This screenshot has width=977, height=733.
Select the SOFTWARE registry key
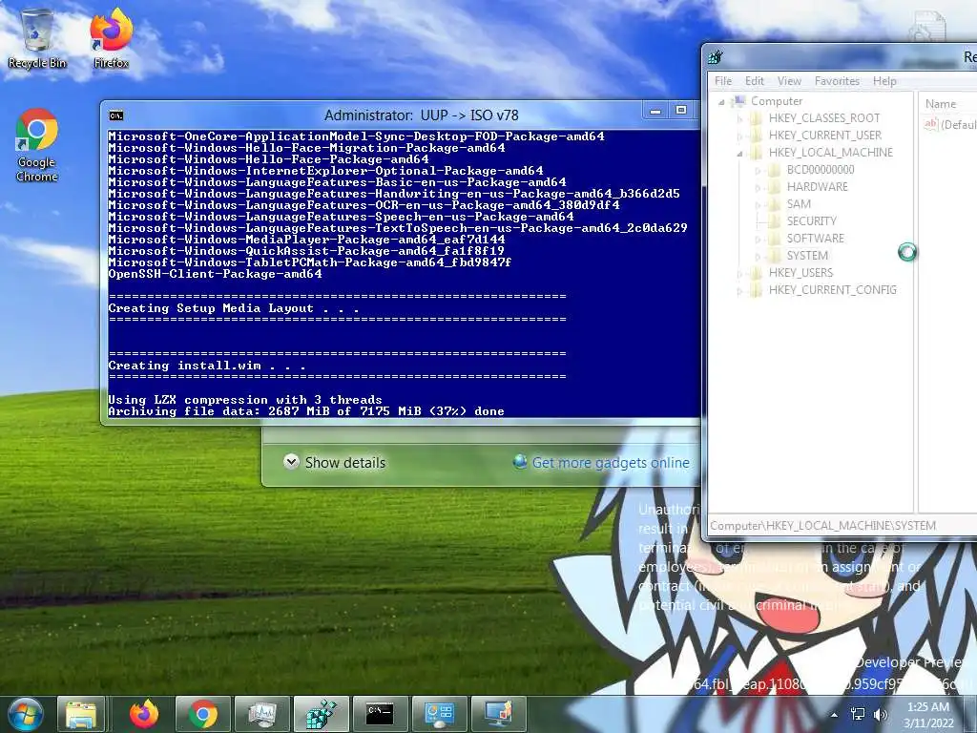(x=815, y=238)
